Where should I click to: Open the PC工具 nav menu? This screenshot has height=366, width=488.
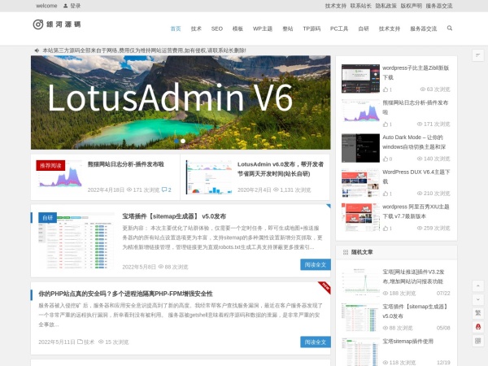tap(339, 28)
